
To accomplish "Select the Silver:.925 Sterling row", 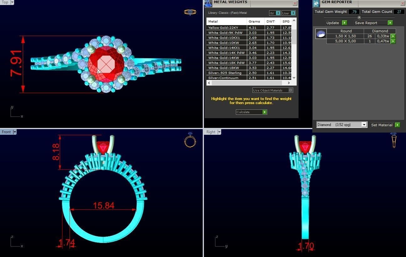I will 249,73.
